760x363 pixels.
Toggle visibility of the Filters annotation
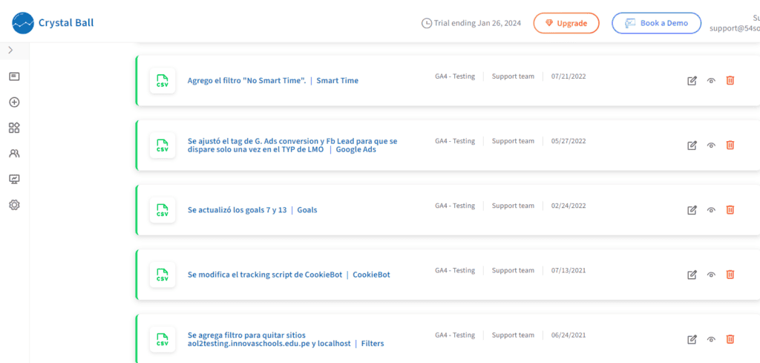[x=711, y=340]
